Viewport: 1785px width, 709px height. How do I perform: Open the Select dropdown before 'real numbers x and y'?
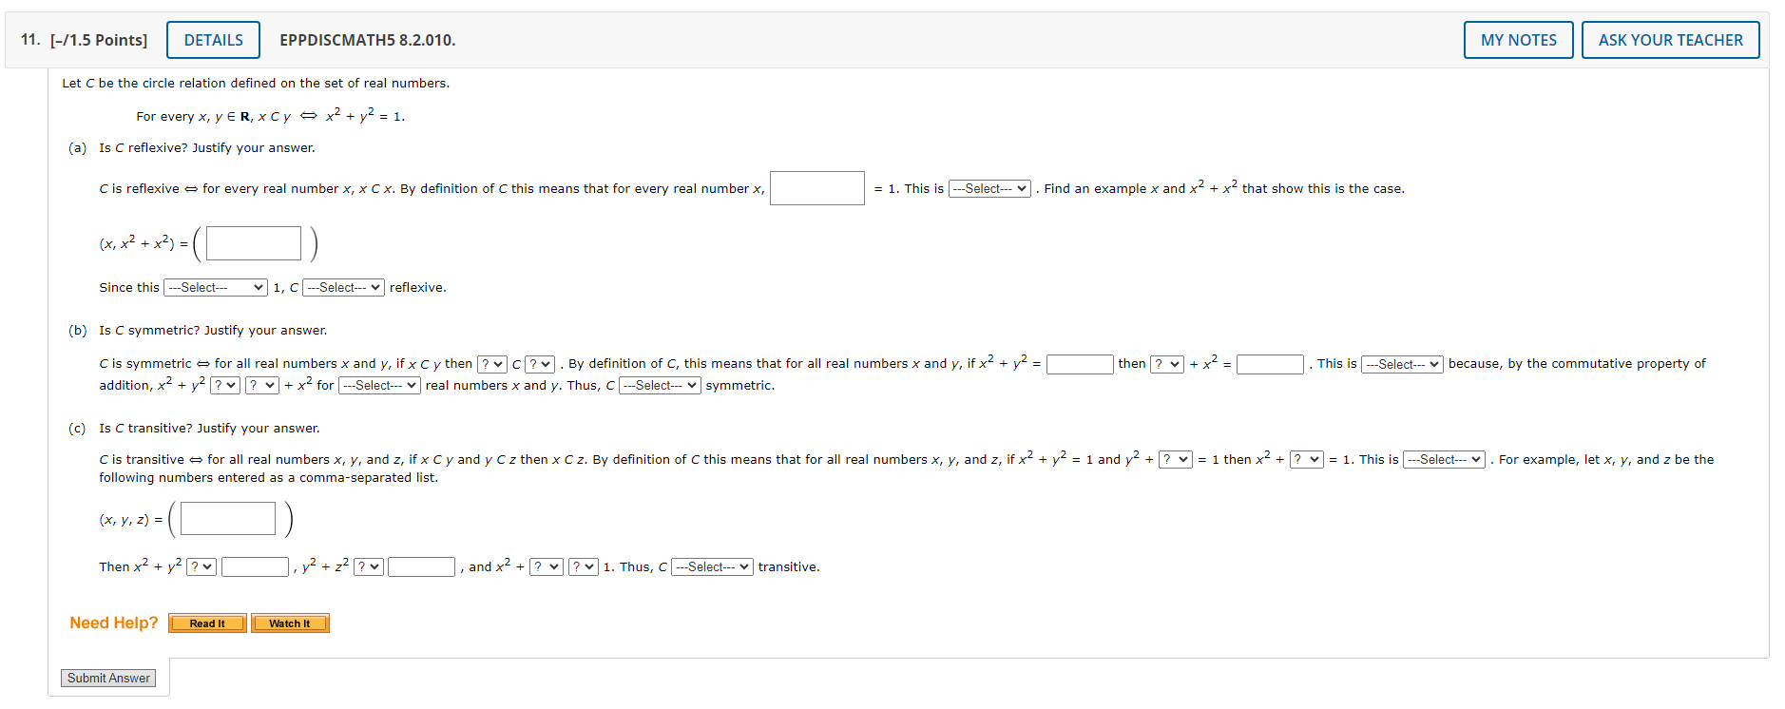point(378,385)
